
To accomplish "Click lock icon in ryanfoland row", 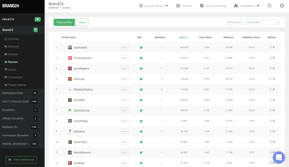I will tap(274, 47).
